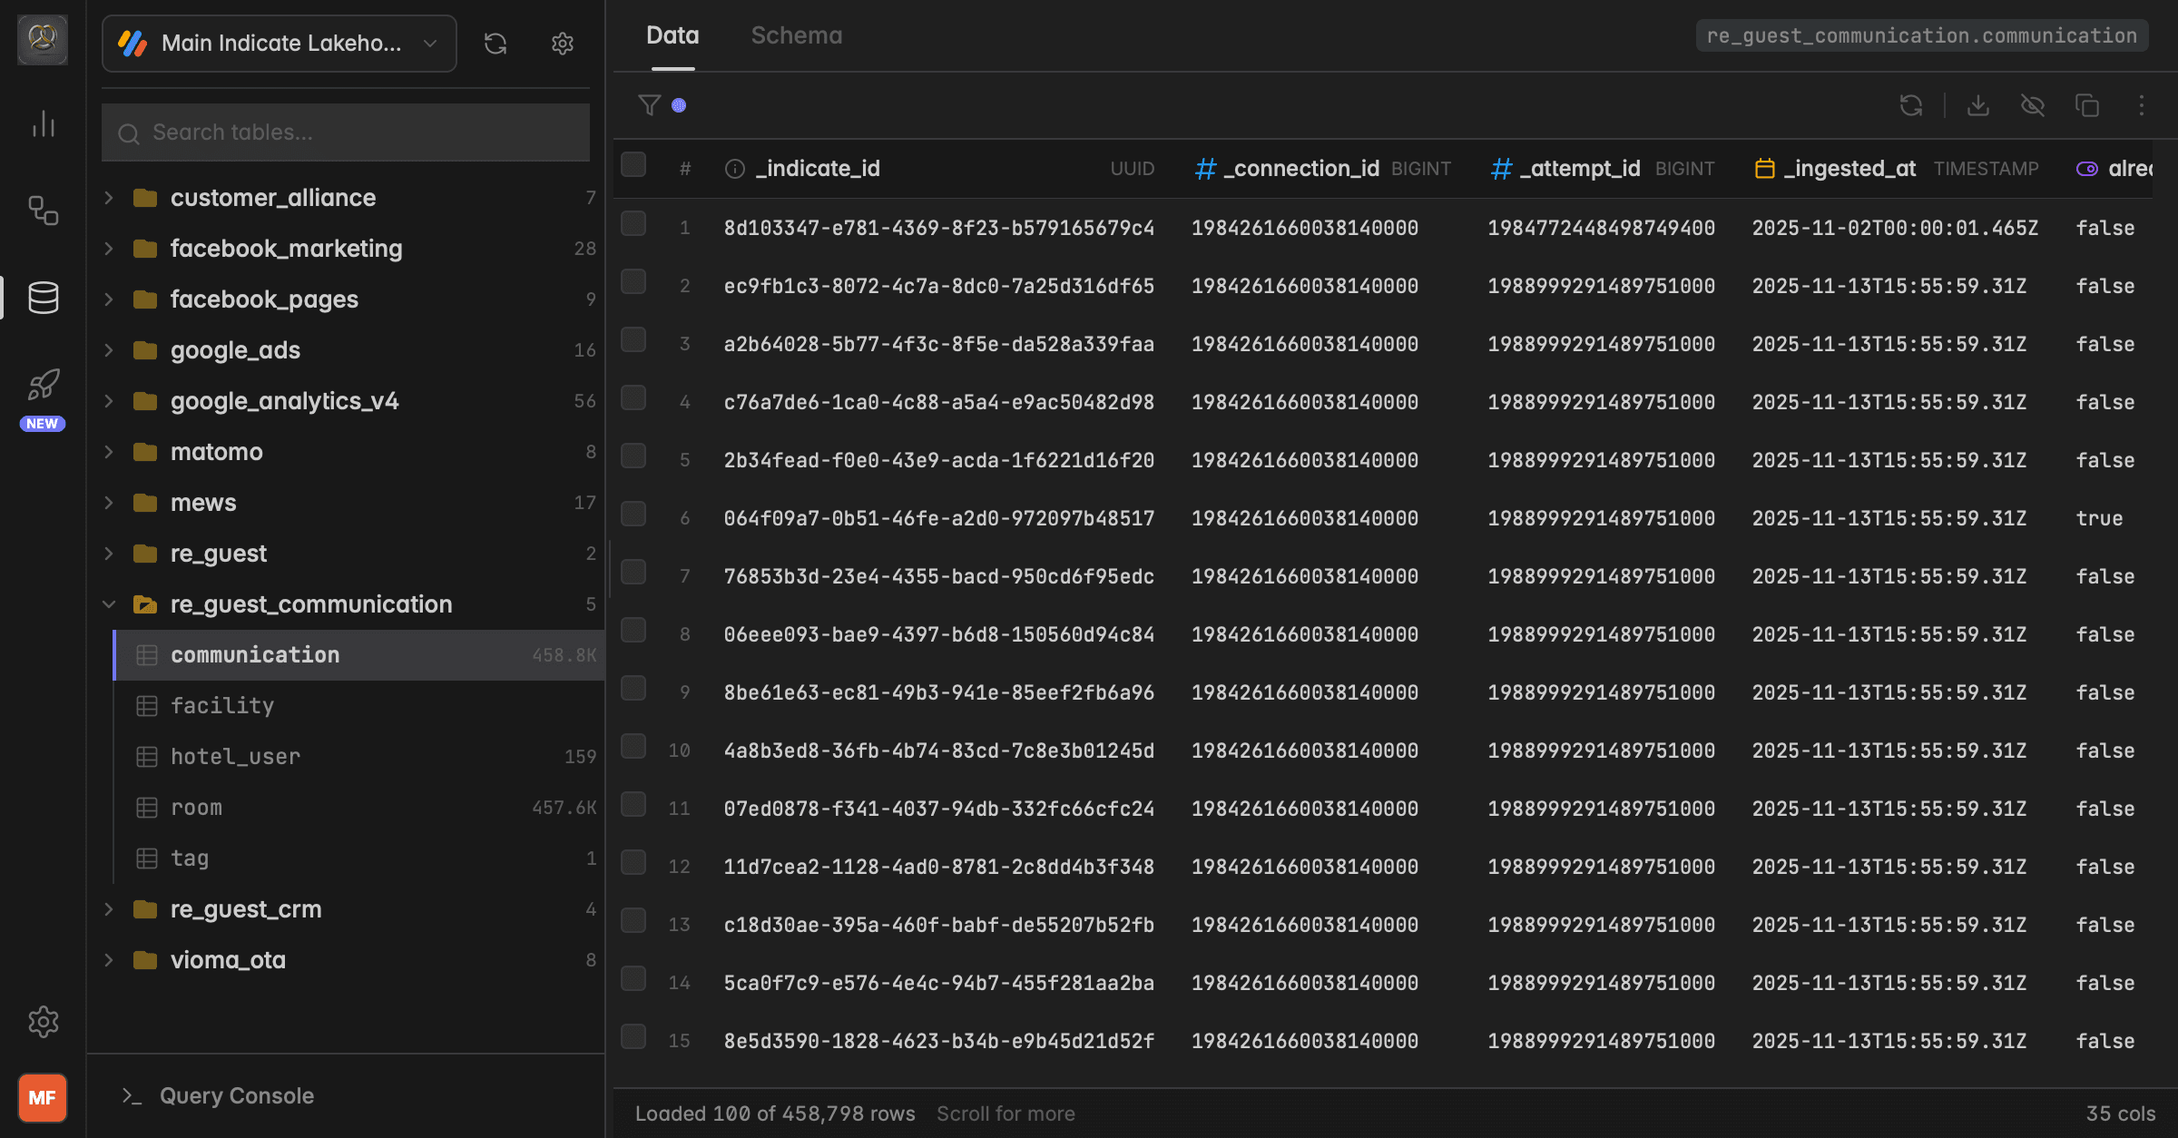The image size is (2178, 1138).
Task: Select row 1 checkbox
Action: coord(633,223)
